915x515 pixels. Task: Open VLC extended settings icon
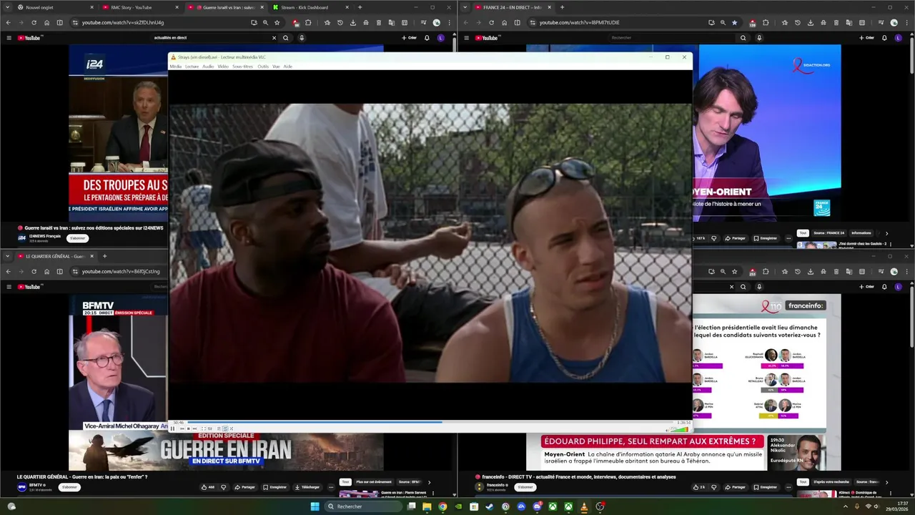click(x=210, y=428)
